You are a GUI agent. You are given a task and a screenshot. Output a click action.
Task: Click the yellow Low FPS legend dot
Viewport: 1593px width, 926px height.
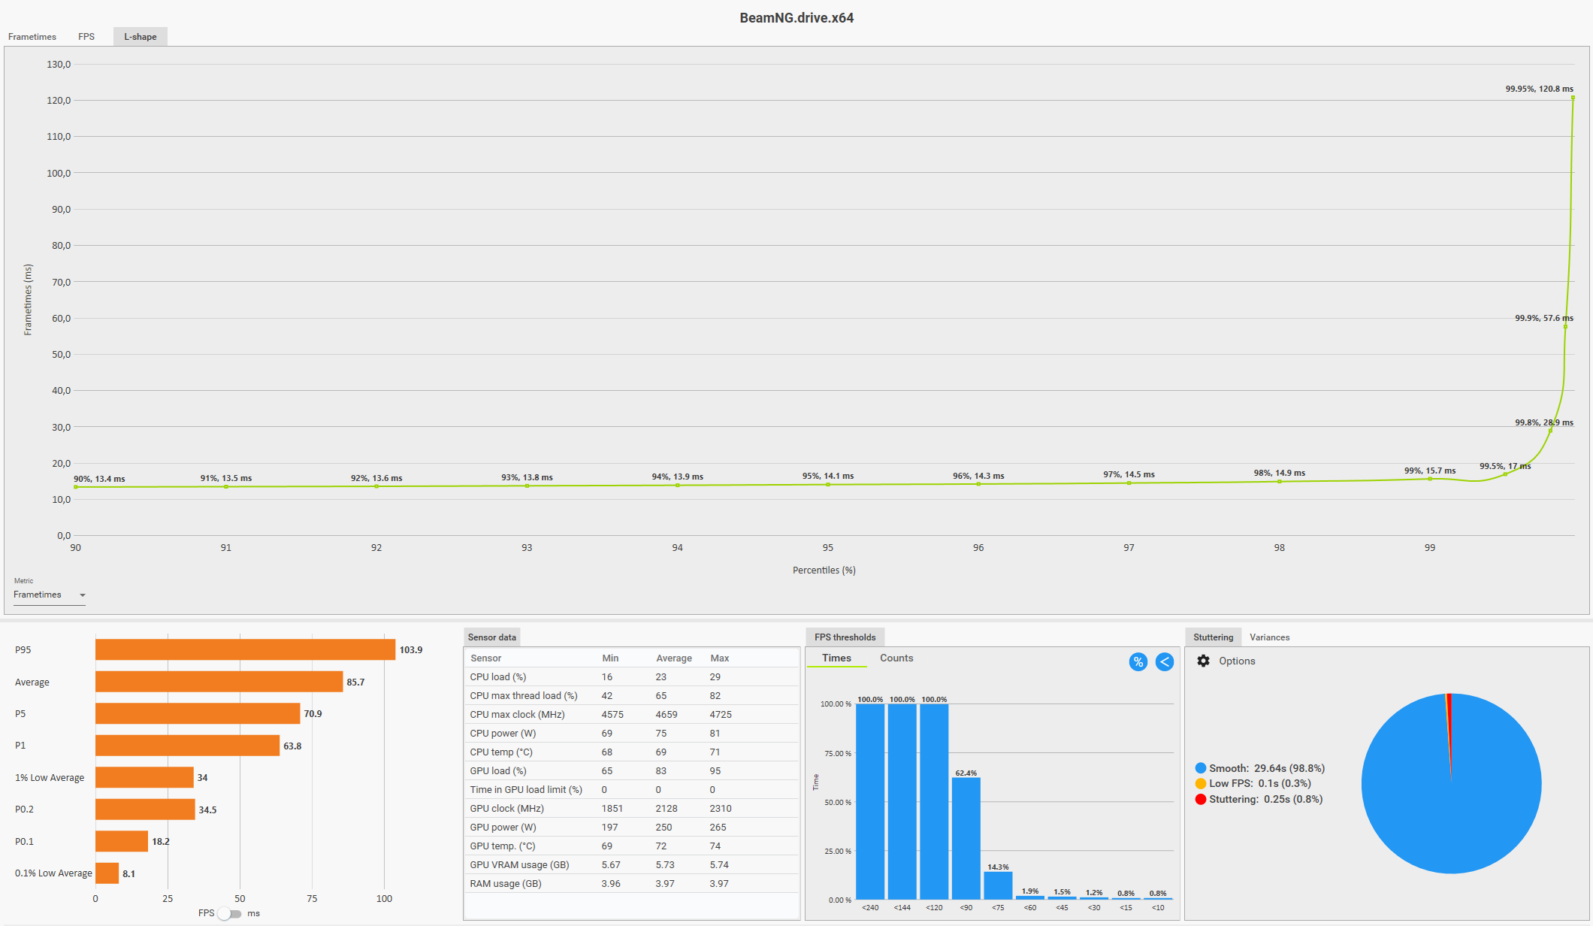click(1200, 783)
